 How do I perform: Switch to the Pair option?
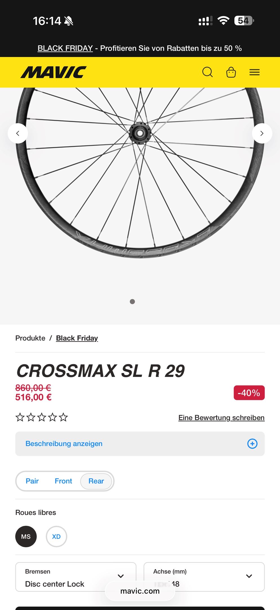pos(32,481)
